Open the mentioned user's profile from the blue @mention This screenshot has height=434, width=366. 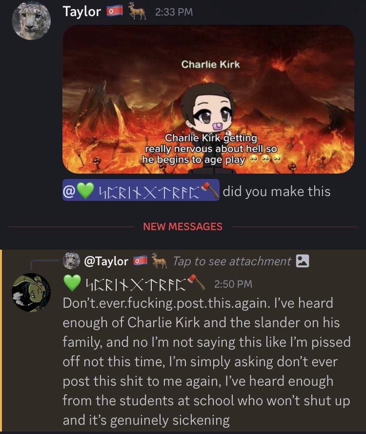click(141, 190)
